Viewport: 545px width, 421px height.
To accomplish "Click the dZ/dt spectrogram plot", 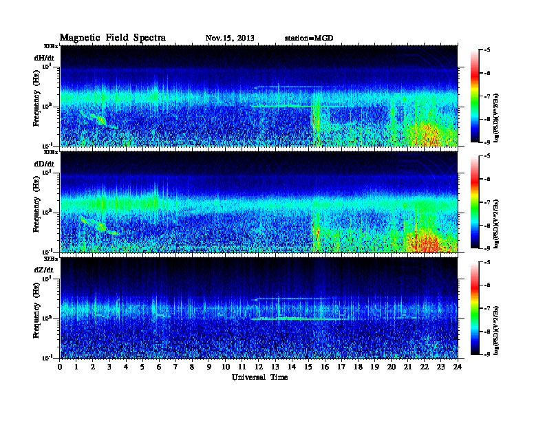I will point(259,308).
